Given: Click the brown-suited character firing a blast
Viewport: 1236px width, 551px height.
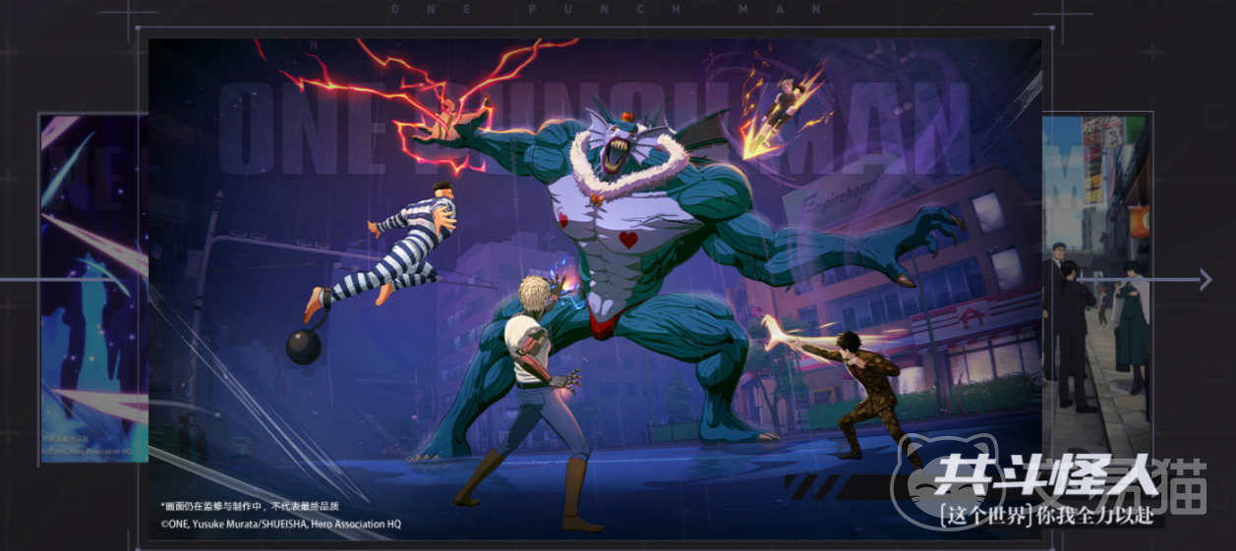Looking at the screenshot, I should point(865,388).
